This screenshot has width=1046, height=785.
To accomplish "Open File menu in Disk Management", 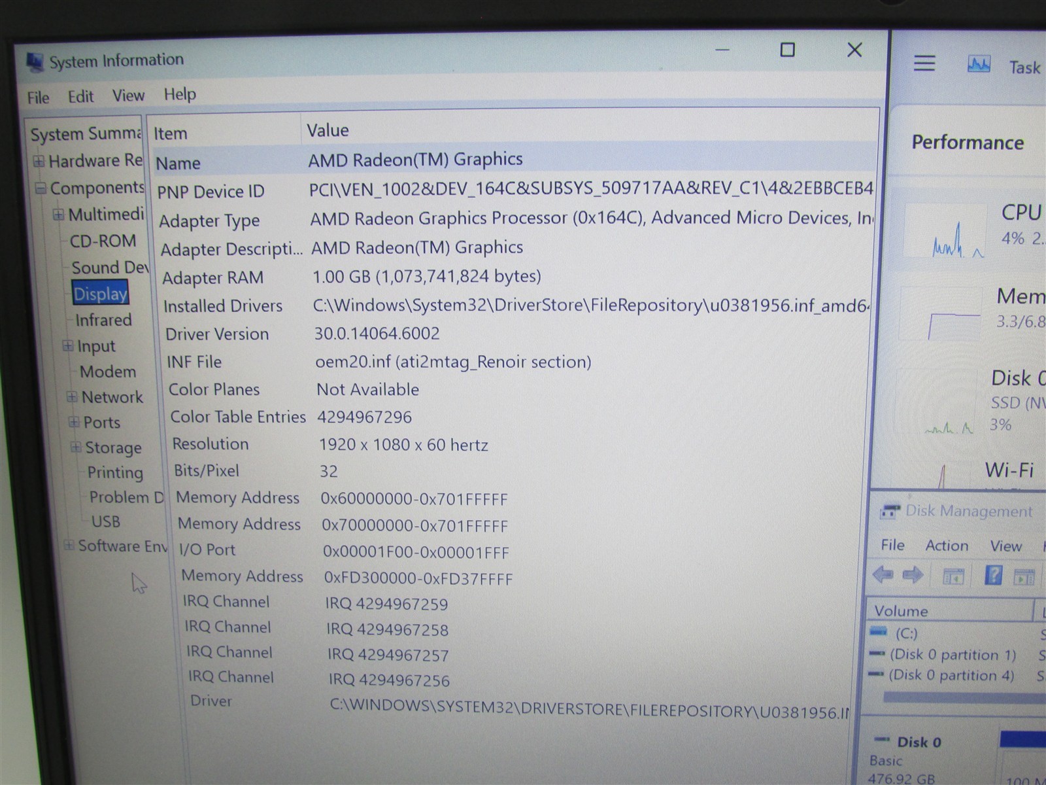I will [x=892, y=545].
